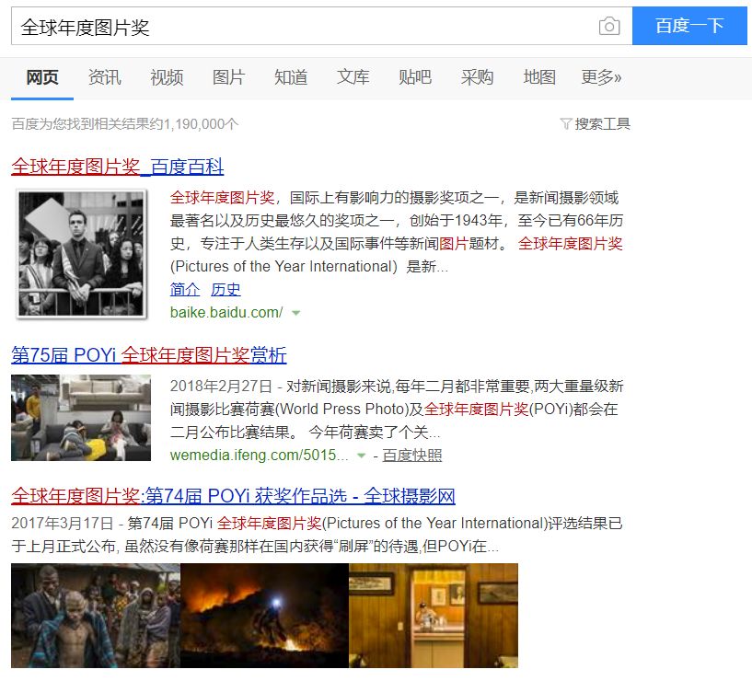The height and width of the screenshot is (681, 752).
Task: Expand the arrow next to wemedia.ifeng.com URL
Action: 361,456
